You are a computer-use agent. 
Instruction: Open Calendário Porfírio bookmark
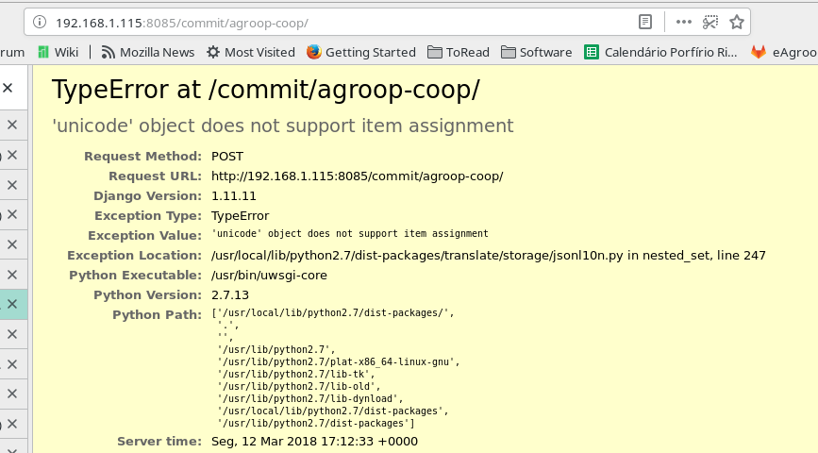[x=660, y=52]
